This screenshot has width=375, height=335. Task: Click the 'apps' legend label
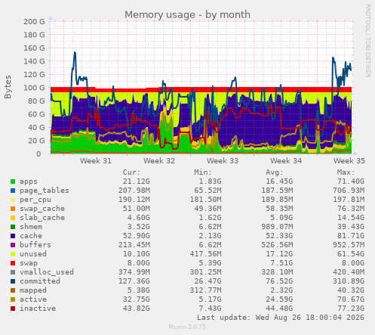[x=29, y=181]
